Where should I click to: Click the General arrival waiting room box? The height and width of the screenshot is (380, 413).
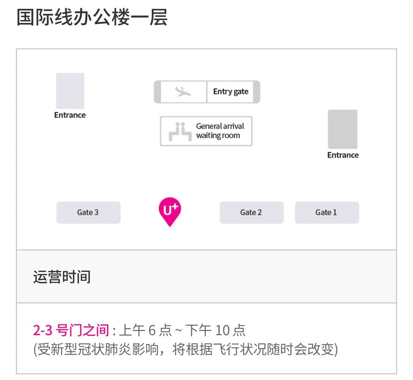206,131
